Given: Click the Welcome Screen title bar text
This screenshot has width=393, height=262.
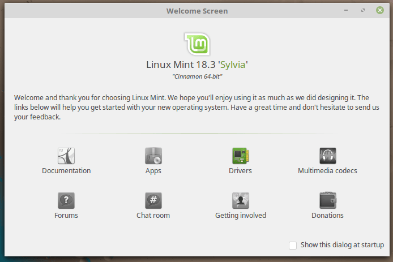Looking at the screenshot, I should [197, 11].
